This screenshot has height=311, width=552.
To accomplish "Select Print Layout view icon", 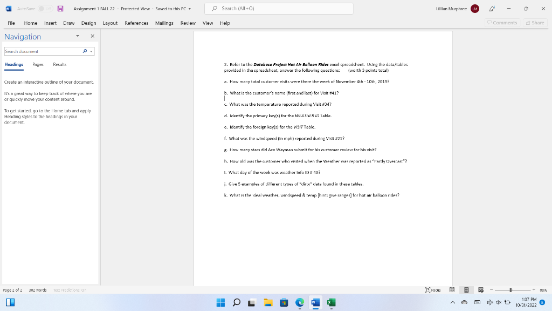I will point(466,290).
